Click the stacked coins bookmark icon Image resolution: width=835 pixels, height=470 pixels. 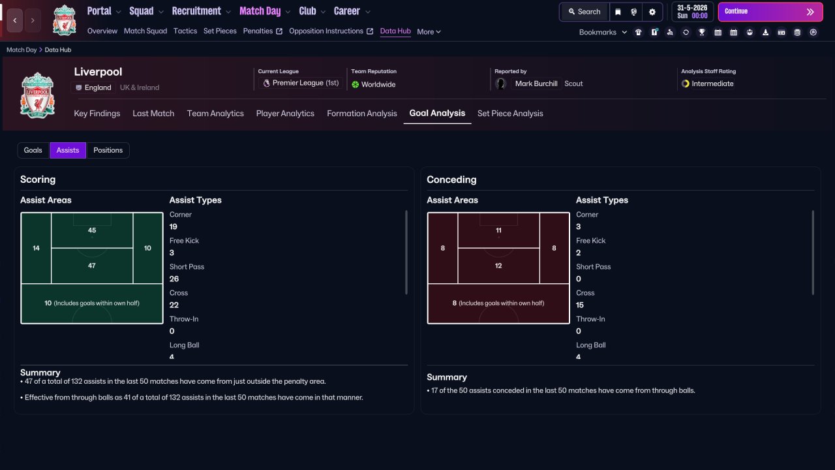click(x=797, y=32)
